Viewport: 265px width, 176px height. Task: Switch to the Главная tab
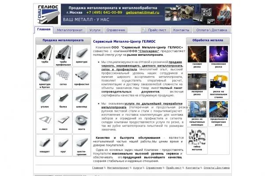(44, 29)
